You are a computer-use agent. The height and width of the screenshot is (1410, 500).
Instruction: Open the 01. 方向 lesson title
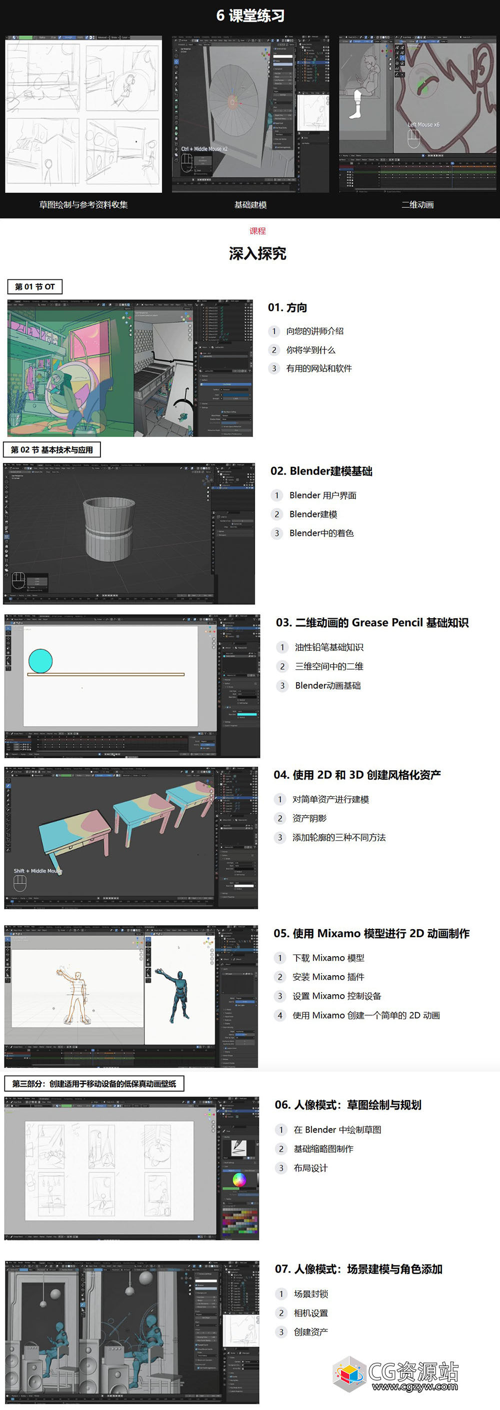pyautogui.click(x=287, y=307)
